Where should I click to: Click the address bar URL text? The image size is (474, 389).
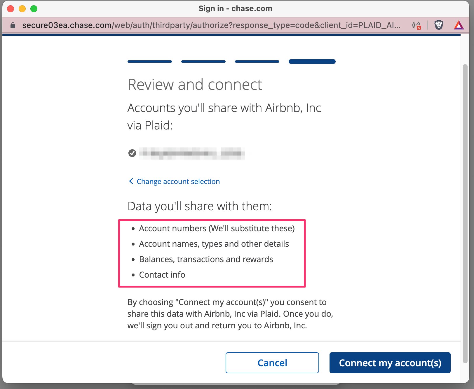coord(211,25)
